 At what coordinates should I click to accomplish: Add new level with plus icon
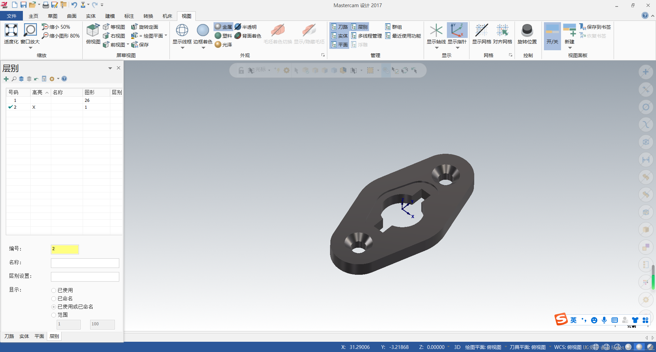point(6,79)
